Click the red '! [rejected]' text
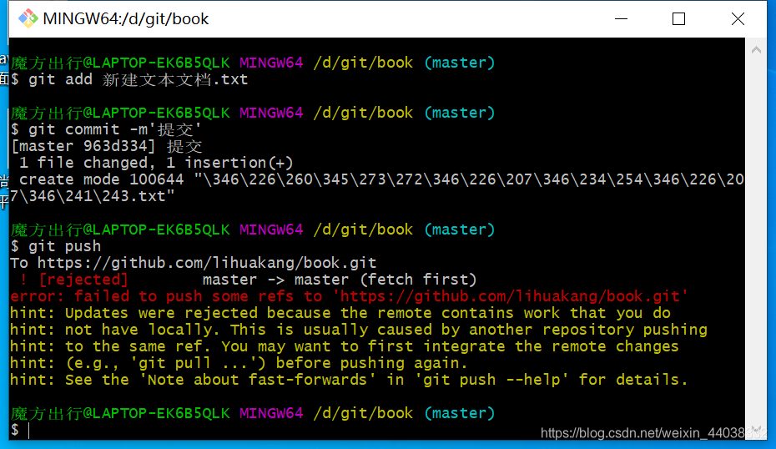Viewport: 776px width, 449px height. (x=73, y=280)
